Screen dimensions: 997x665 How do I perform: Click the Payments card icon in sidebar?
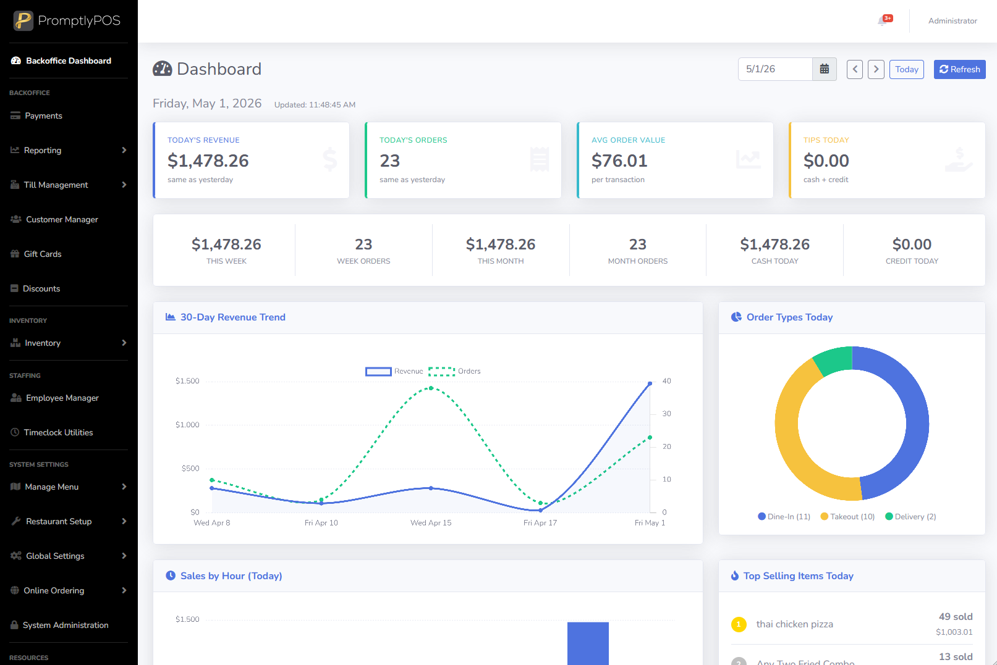pyautogui.click(x=15, y=115)
